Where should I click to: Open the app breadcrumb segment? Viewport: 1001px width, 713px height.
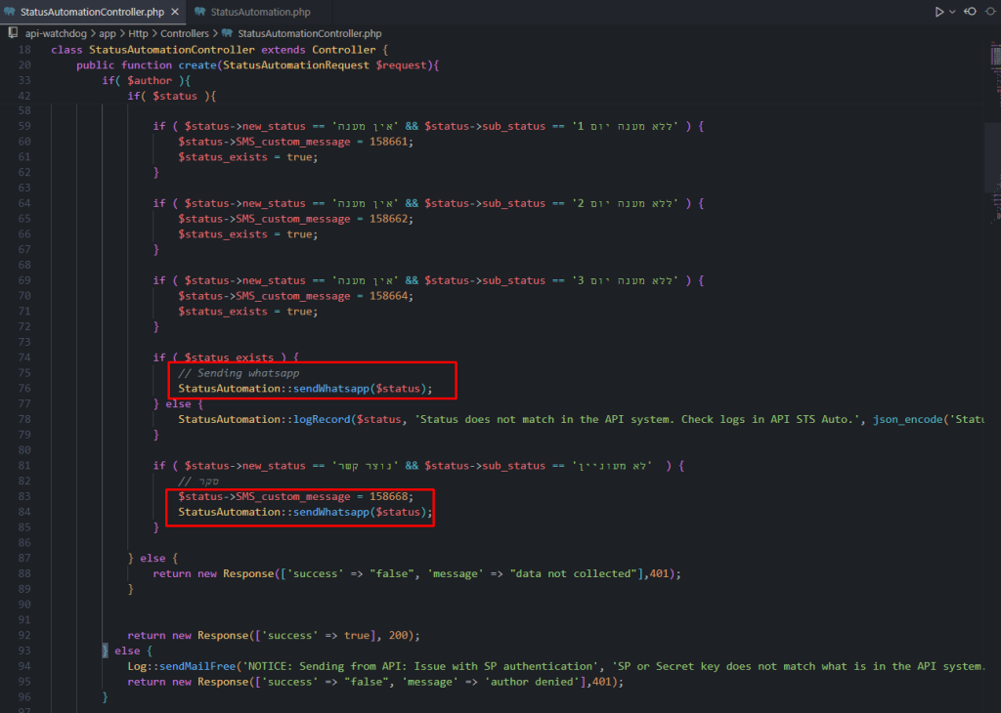107,33
